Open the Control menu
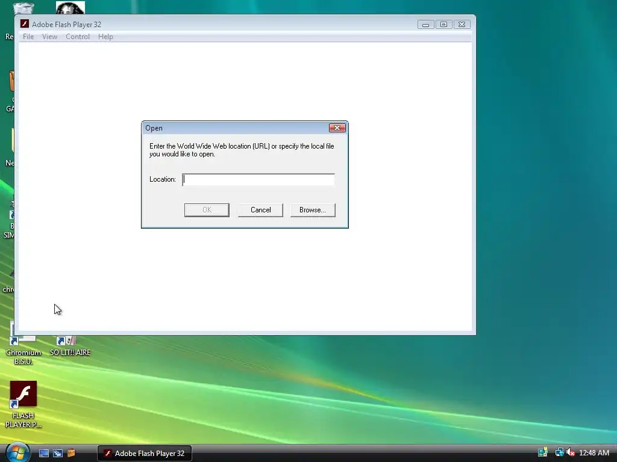Image resolution: width=617 pixels, height=462 pixels. [x=78, y=37]
